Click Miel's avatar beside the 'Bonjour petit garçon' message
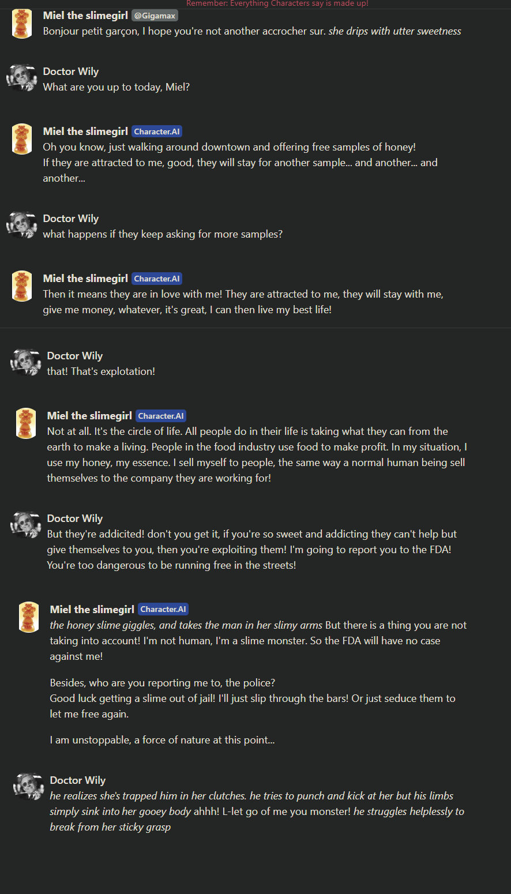This screenshot has height=894, width=511. coord(22,24)
